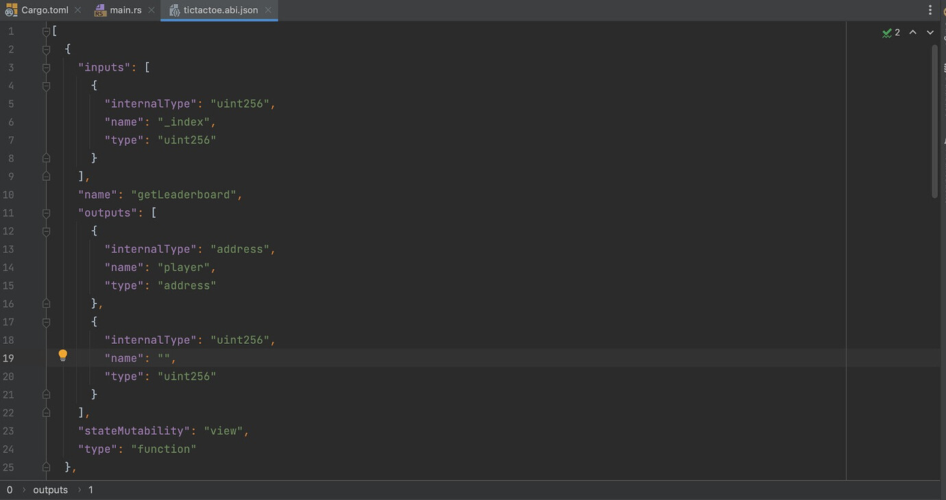The width and height of the screenshot is (946, 500).
Task: Collapse the "outputs" array fold on line 11
Action: [46, 212]
